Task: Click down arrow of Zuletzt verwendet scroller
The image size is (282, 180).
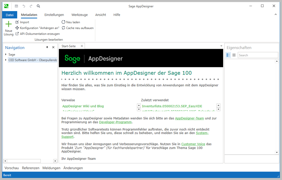Action: coord(218,109)
